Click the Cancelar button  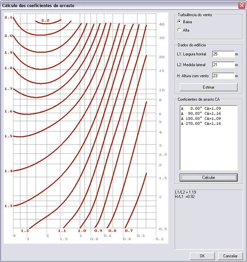[230, 256]
